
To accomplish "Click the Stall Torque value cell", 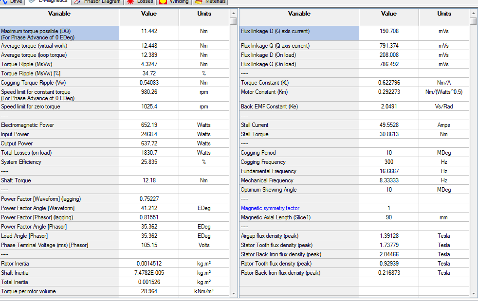I will click(x=388, y=134).
